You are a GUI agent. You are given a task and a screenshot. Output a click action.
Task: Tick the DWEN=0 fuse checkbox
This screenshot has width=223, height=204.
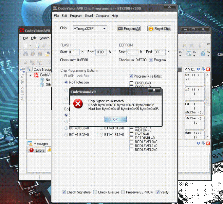(131, 134)
